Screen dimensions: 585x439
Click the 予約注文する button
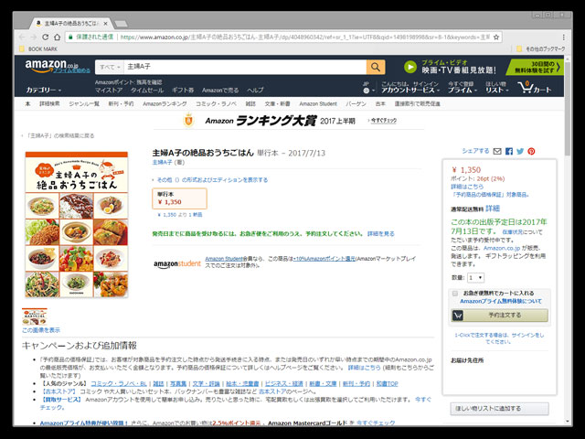[500, 316]
